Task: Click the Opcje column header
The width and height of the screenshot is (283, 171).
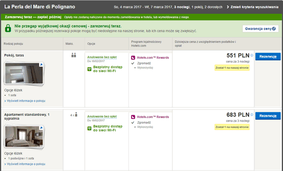Action: pyautogui.click(x=91, y=44)
